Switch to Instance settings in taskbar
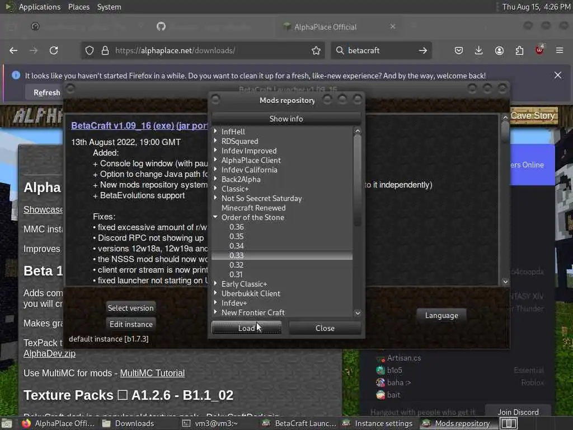573x430 pixels. click(x=378, y=423)
